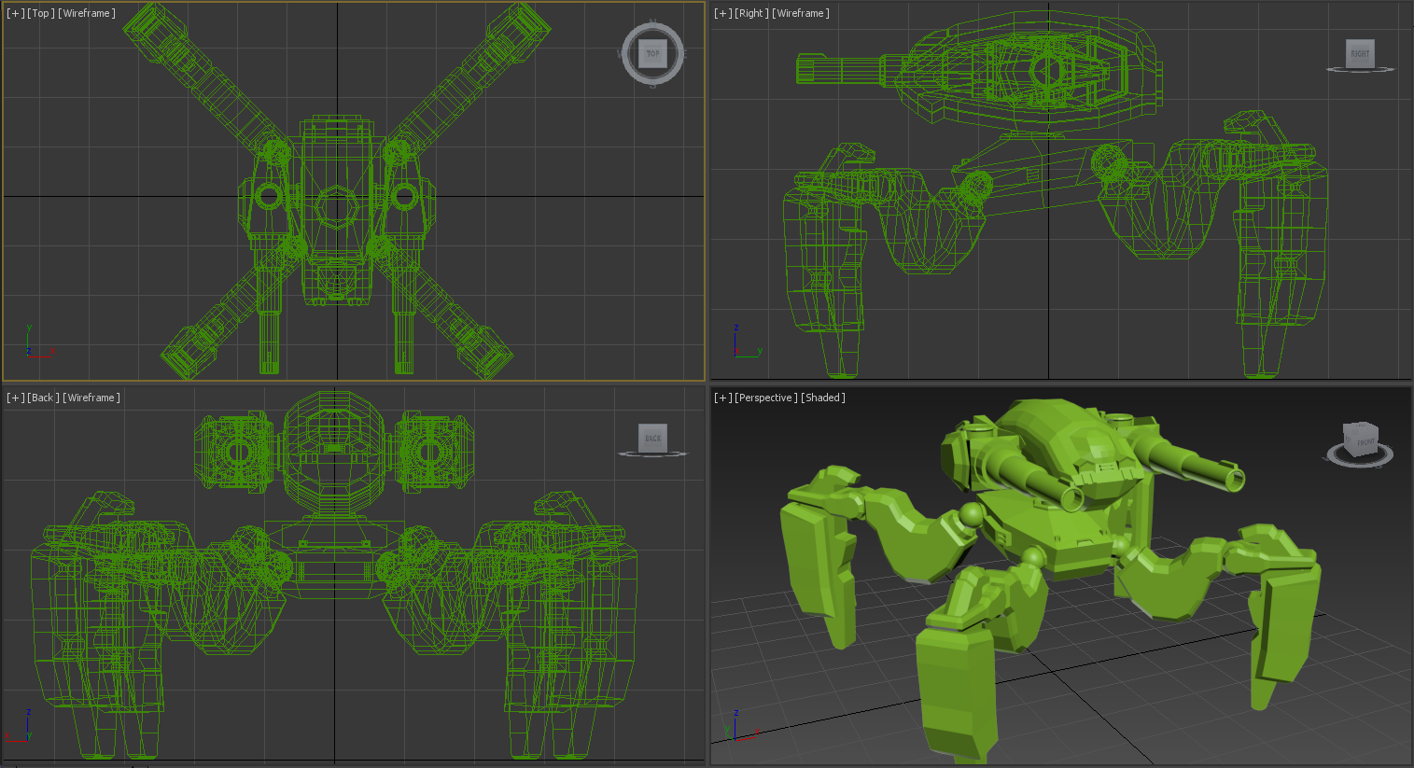Open the [+] menu in Perspective viewport
Screen dimensions: 1414x768
point(723,398)
